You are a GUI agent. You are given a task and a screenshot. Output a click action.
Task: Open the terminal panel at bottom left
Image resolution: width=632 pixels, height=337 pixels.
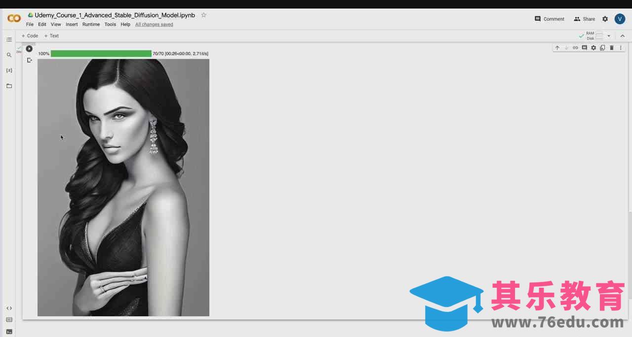(x=9, y=332)
